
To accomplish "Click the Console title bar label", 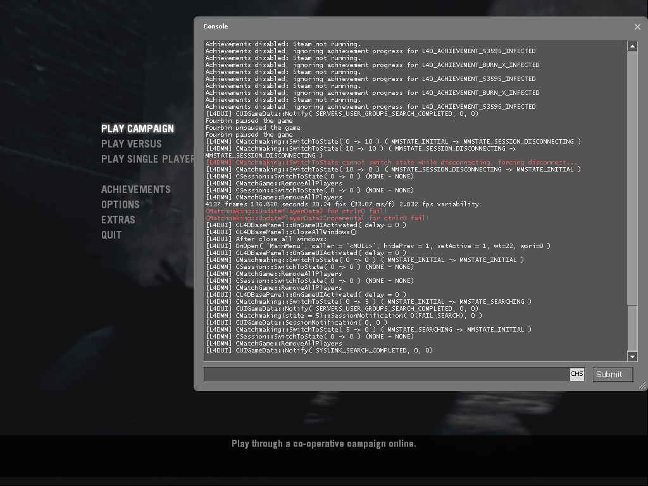I will click(x=216, y=27).
